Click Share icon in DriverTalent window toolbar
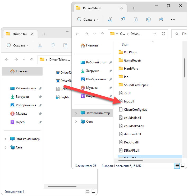The width and height of the screenshot is (188, 196). tap(161, 19)
